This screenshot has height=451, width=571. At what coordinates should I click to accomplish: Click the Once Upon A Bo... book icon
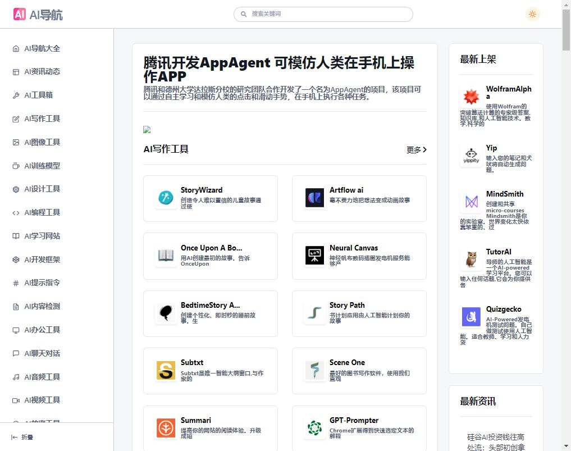point(166,256)
